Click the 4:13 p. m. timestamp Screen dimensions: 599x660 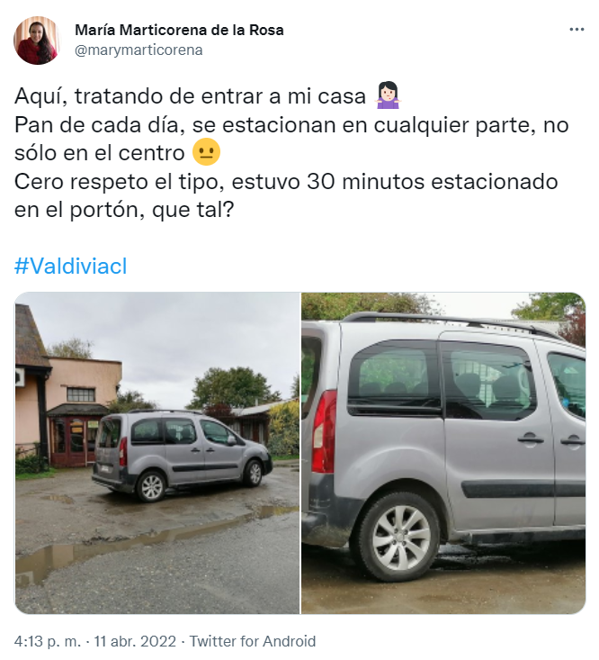(x=47, y=641)
